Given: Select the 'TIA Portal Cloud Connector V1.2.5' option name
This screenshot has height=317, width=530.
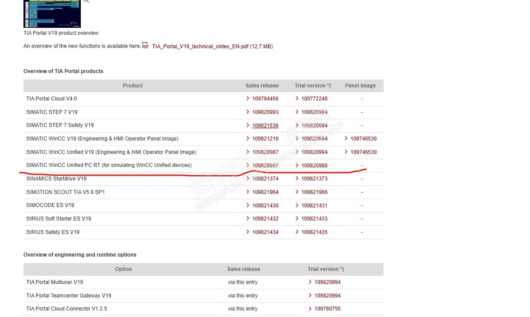Looking at the screenshot, I should tap(66, 309).
